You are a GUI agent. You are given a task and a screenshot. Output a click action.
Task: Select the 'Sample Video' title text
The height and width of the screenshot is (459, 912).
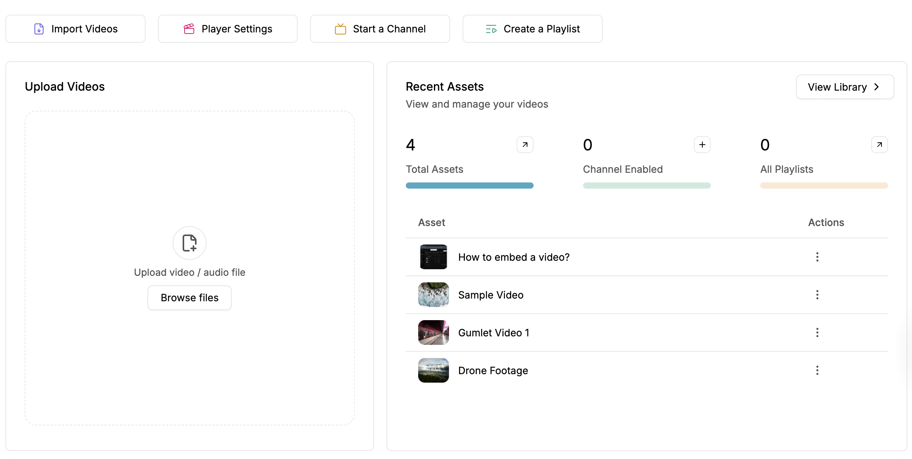[491, 295]
